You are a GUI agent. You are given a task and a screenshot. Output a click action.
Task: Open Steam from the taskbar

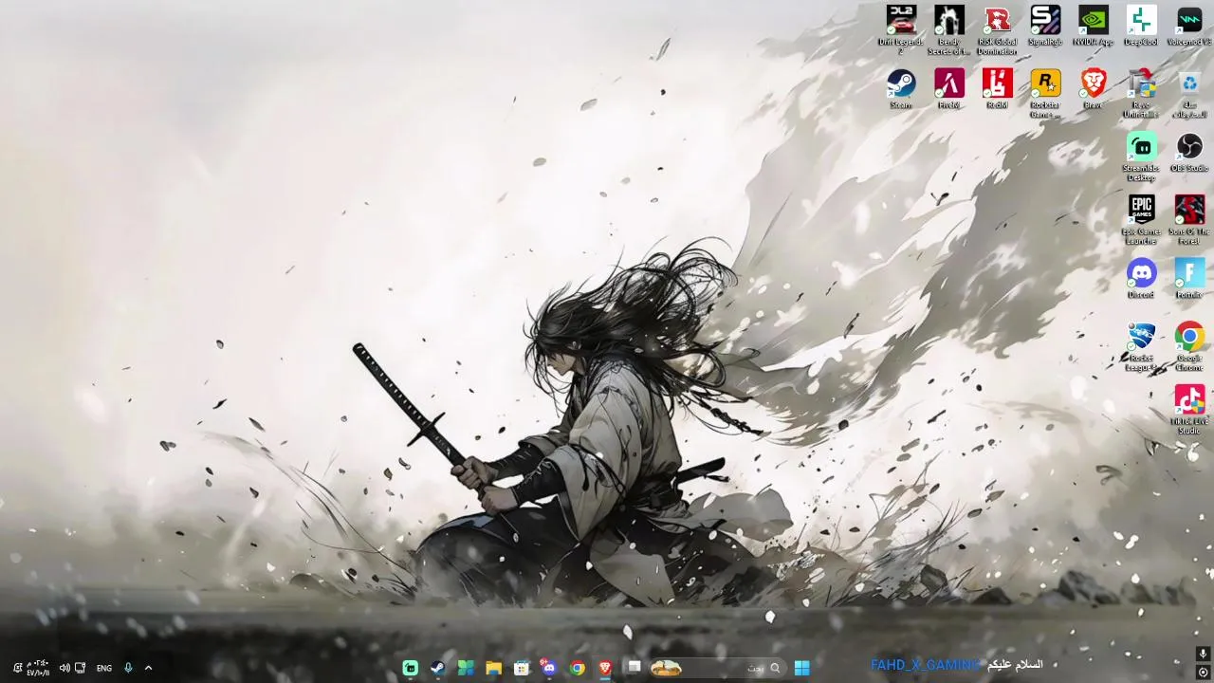click(437, 668)
